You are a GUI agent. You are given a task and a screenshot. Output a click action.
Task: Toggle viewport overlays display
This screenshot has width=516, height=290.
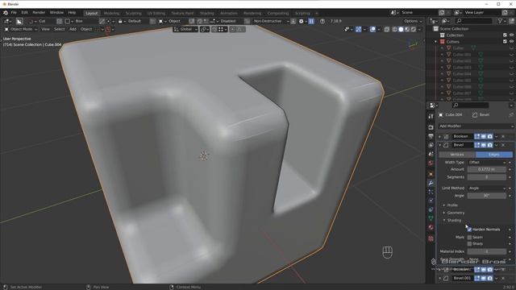372,29
